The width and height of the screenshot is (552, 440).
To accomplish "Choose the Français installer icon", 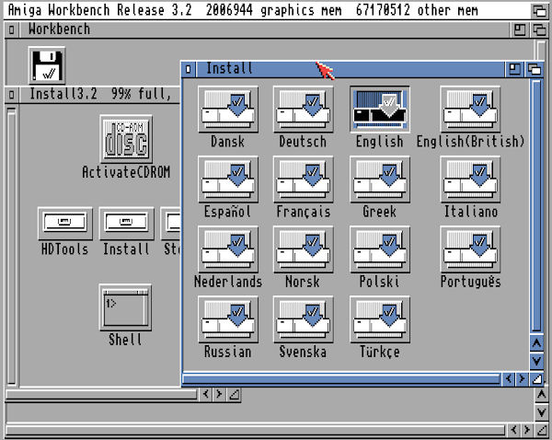I will pyautogui.click(x=302, y=179).
